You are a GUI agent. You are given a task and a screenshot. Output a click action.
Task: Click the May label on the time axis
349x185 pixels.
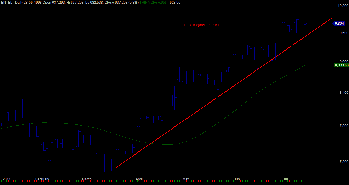186,179
